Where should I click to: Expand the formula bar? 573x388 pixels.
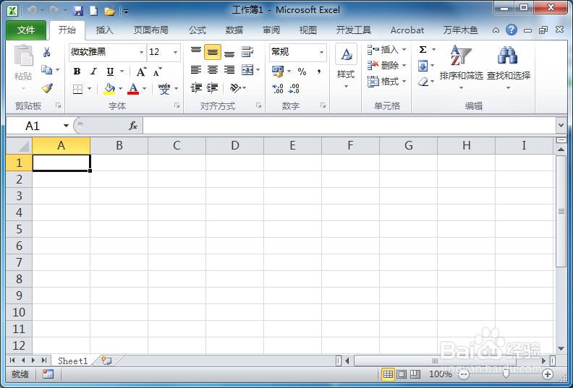point(561,126)
